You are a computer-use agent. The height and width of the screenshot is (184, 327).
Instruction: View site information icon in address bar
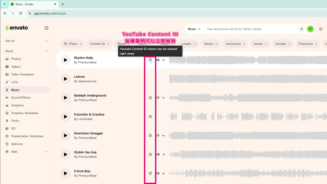(x=30, y=13)
